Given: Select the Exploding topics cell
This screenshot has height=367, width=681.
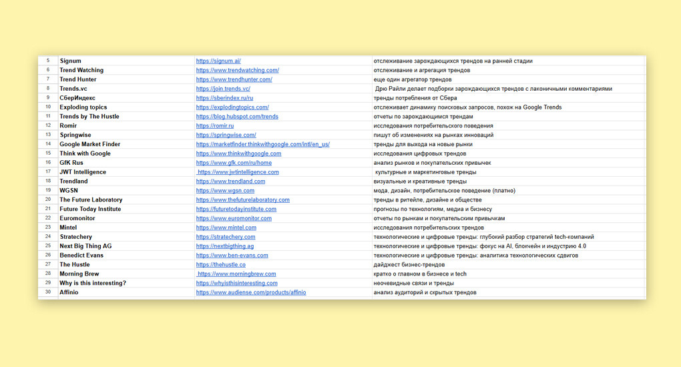Looking at the screenshot, I should 126,107.
